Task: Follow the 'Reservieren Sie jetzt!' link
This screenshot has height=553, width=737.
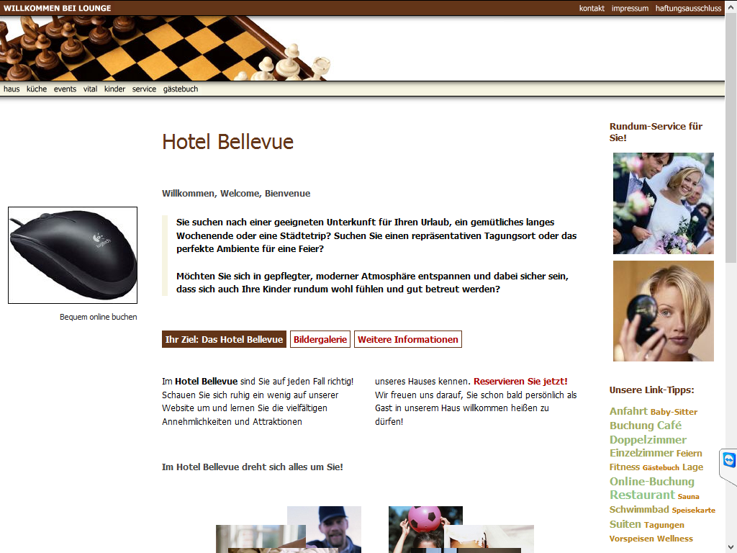Action: (x=520, y=382)
